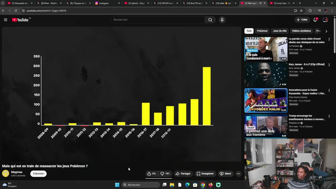
Task: Open the Kery James R.A.P clip thumbnail
Action: click(266, 75)
